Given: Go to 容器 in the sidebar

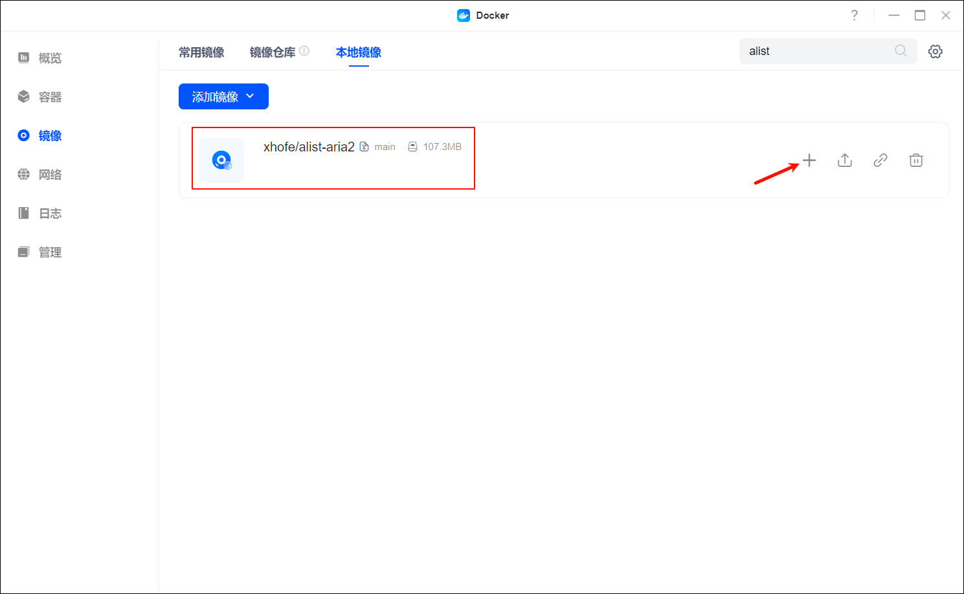Looking at the screenshot, I should pos(40,97).
